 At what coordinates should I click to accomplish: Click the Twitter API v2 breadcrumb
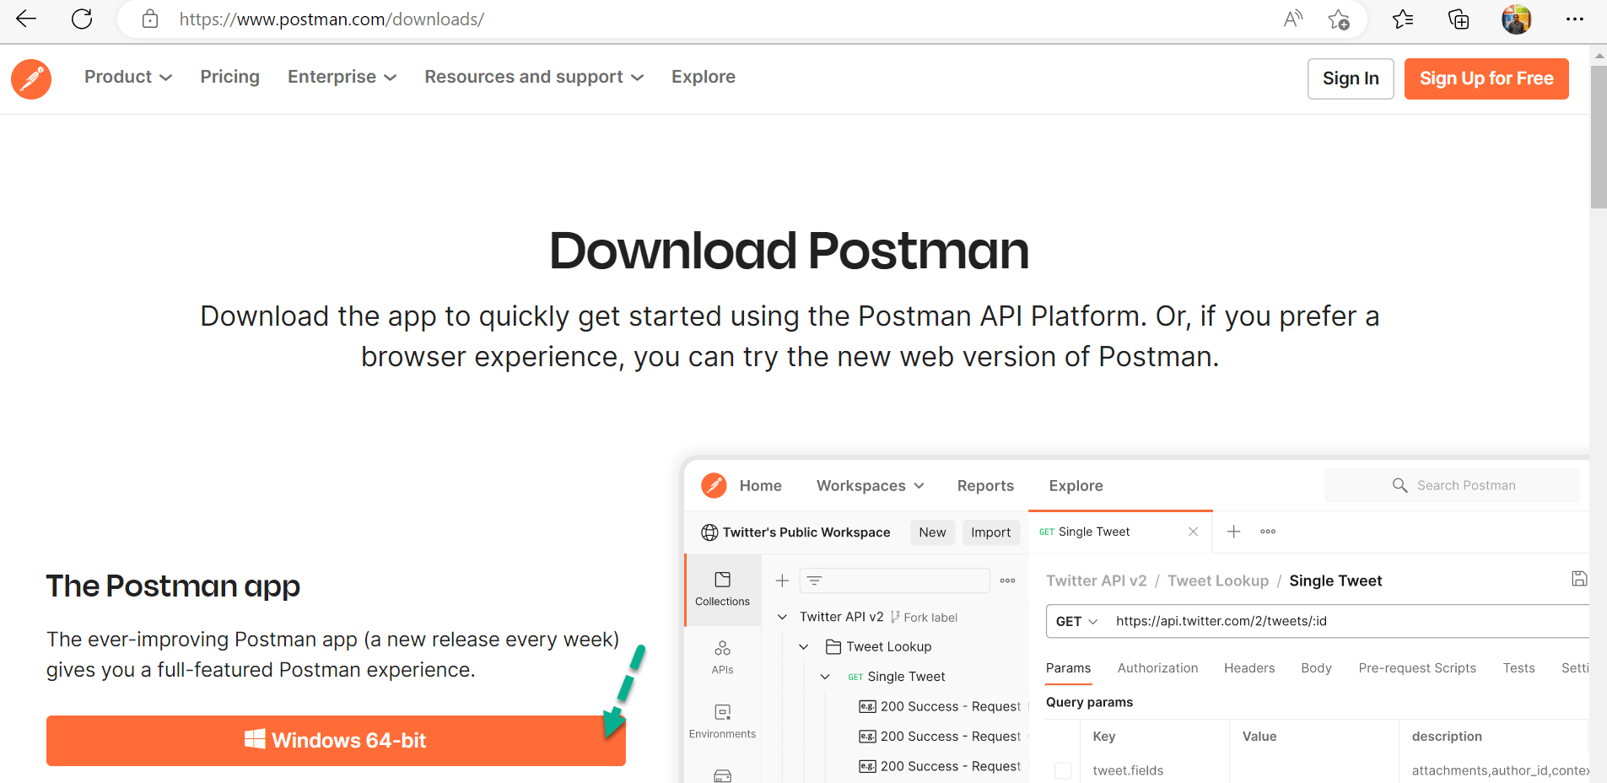coord(1096,580)
